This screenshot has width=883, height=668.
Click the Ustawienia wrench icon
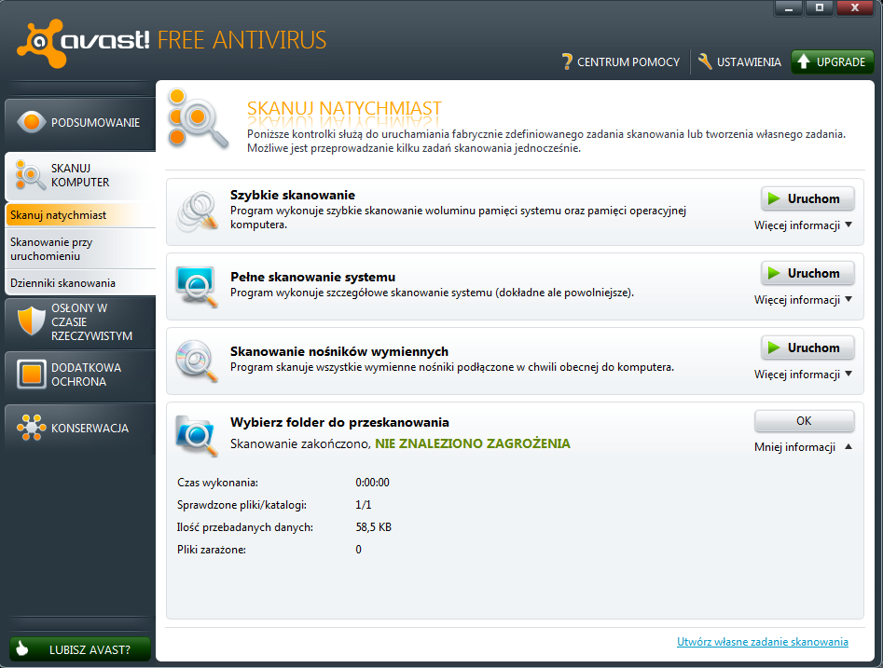705,61
